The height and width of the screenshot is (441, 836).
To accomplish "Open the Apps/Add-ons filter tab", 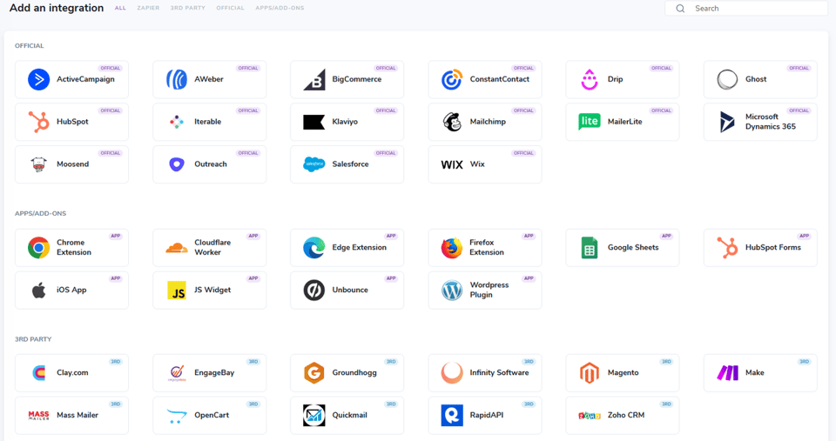I will pyautogui.click(x=280, y=8).
